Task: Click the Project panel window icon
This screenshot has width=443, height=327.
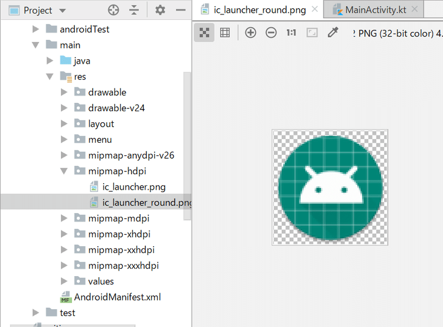Action: [14, 11]
